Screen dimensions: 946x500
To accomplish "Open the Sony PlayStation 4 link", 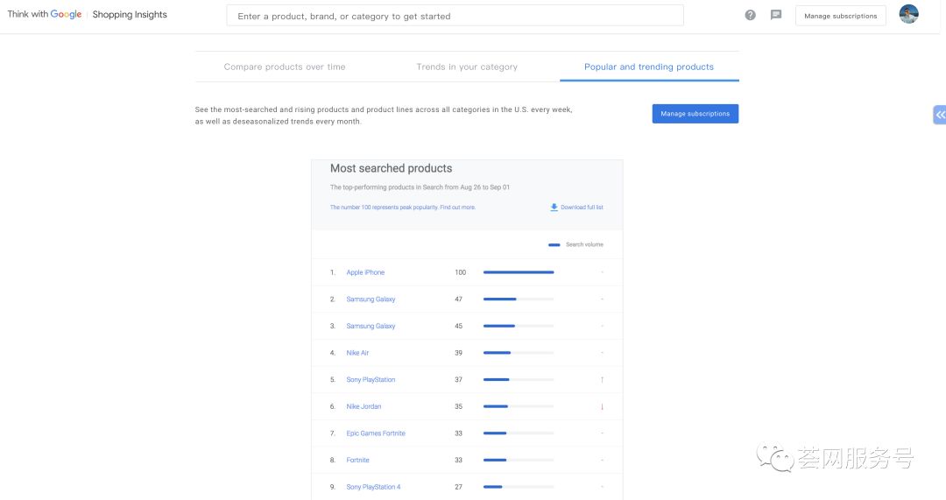I will [373, 488].
